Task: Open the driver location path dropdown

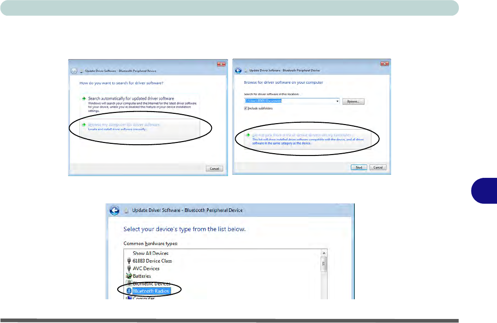Action: click(337, 101)
